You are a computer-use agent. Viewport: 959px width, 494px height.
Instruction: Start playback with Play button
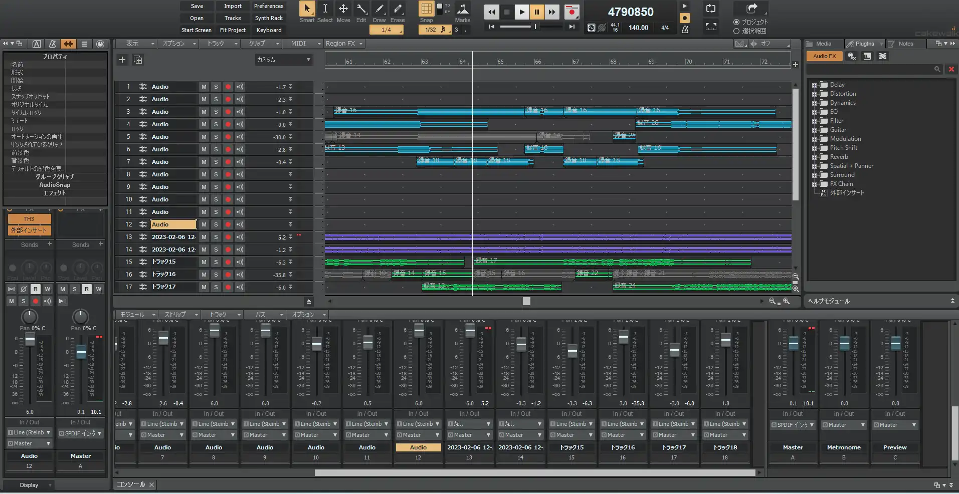click(x=522, y=12)
